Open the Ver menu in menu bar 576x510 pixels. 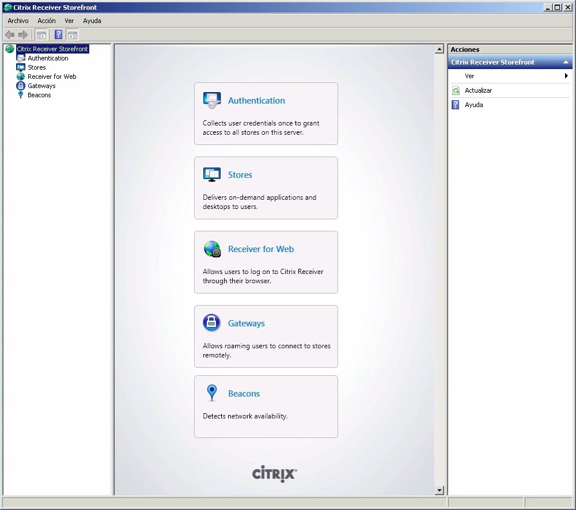tap(69, 21)
